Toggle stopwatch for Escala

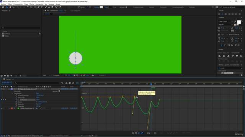[16, 102]
